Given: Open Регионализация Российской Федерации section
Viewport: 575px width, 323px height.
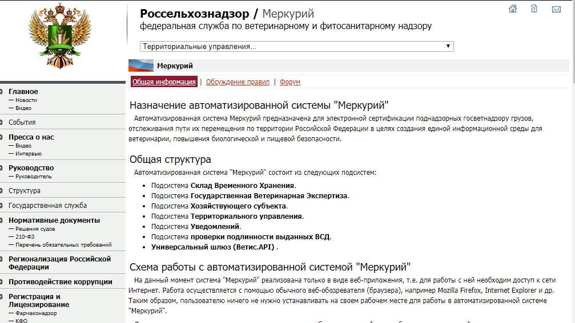Looking at the screenshot, I should 60,263.
